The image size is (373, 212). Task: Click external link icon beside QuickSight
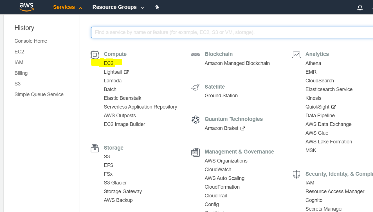(x=334, y=107)
